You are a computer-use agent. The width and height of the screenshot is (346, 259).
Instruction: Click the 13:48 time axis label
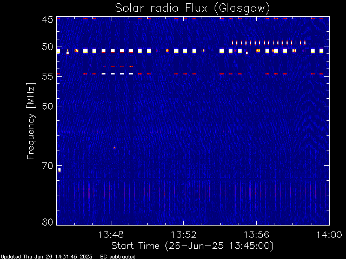(111, 235)
